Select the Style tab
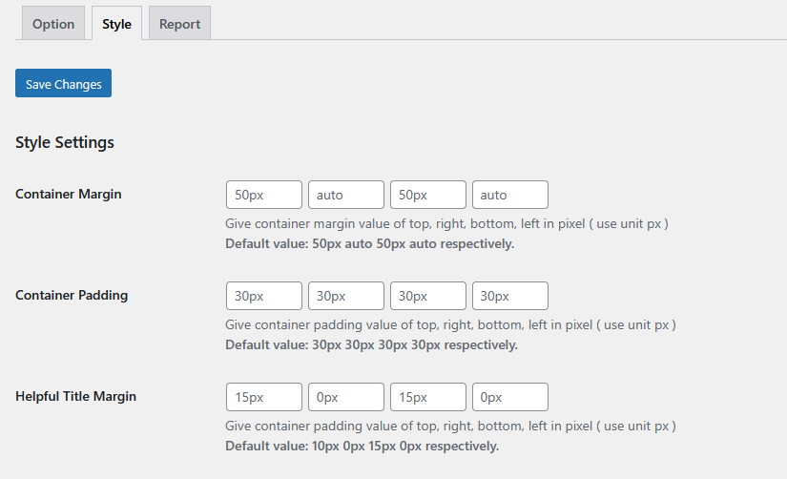787x479 pixels. [x=117, y=24]
